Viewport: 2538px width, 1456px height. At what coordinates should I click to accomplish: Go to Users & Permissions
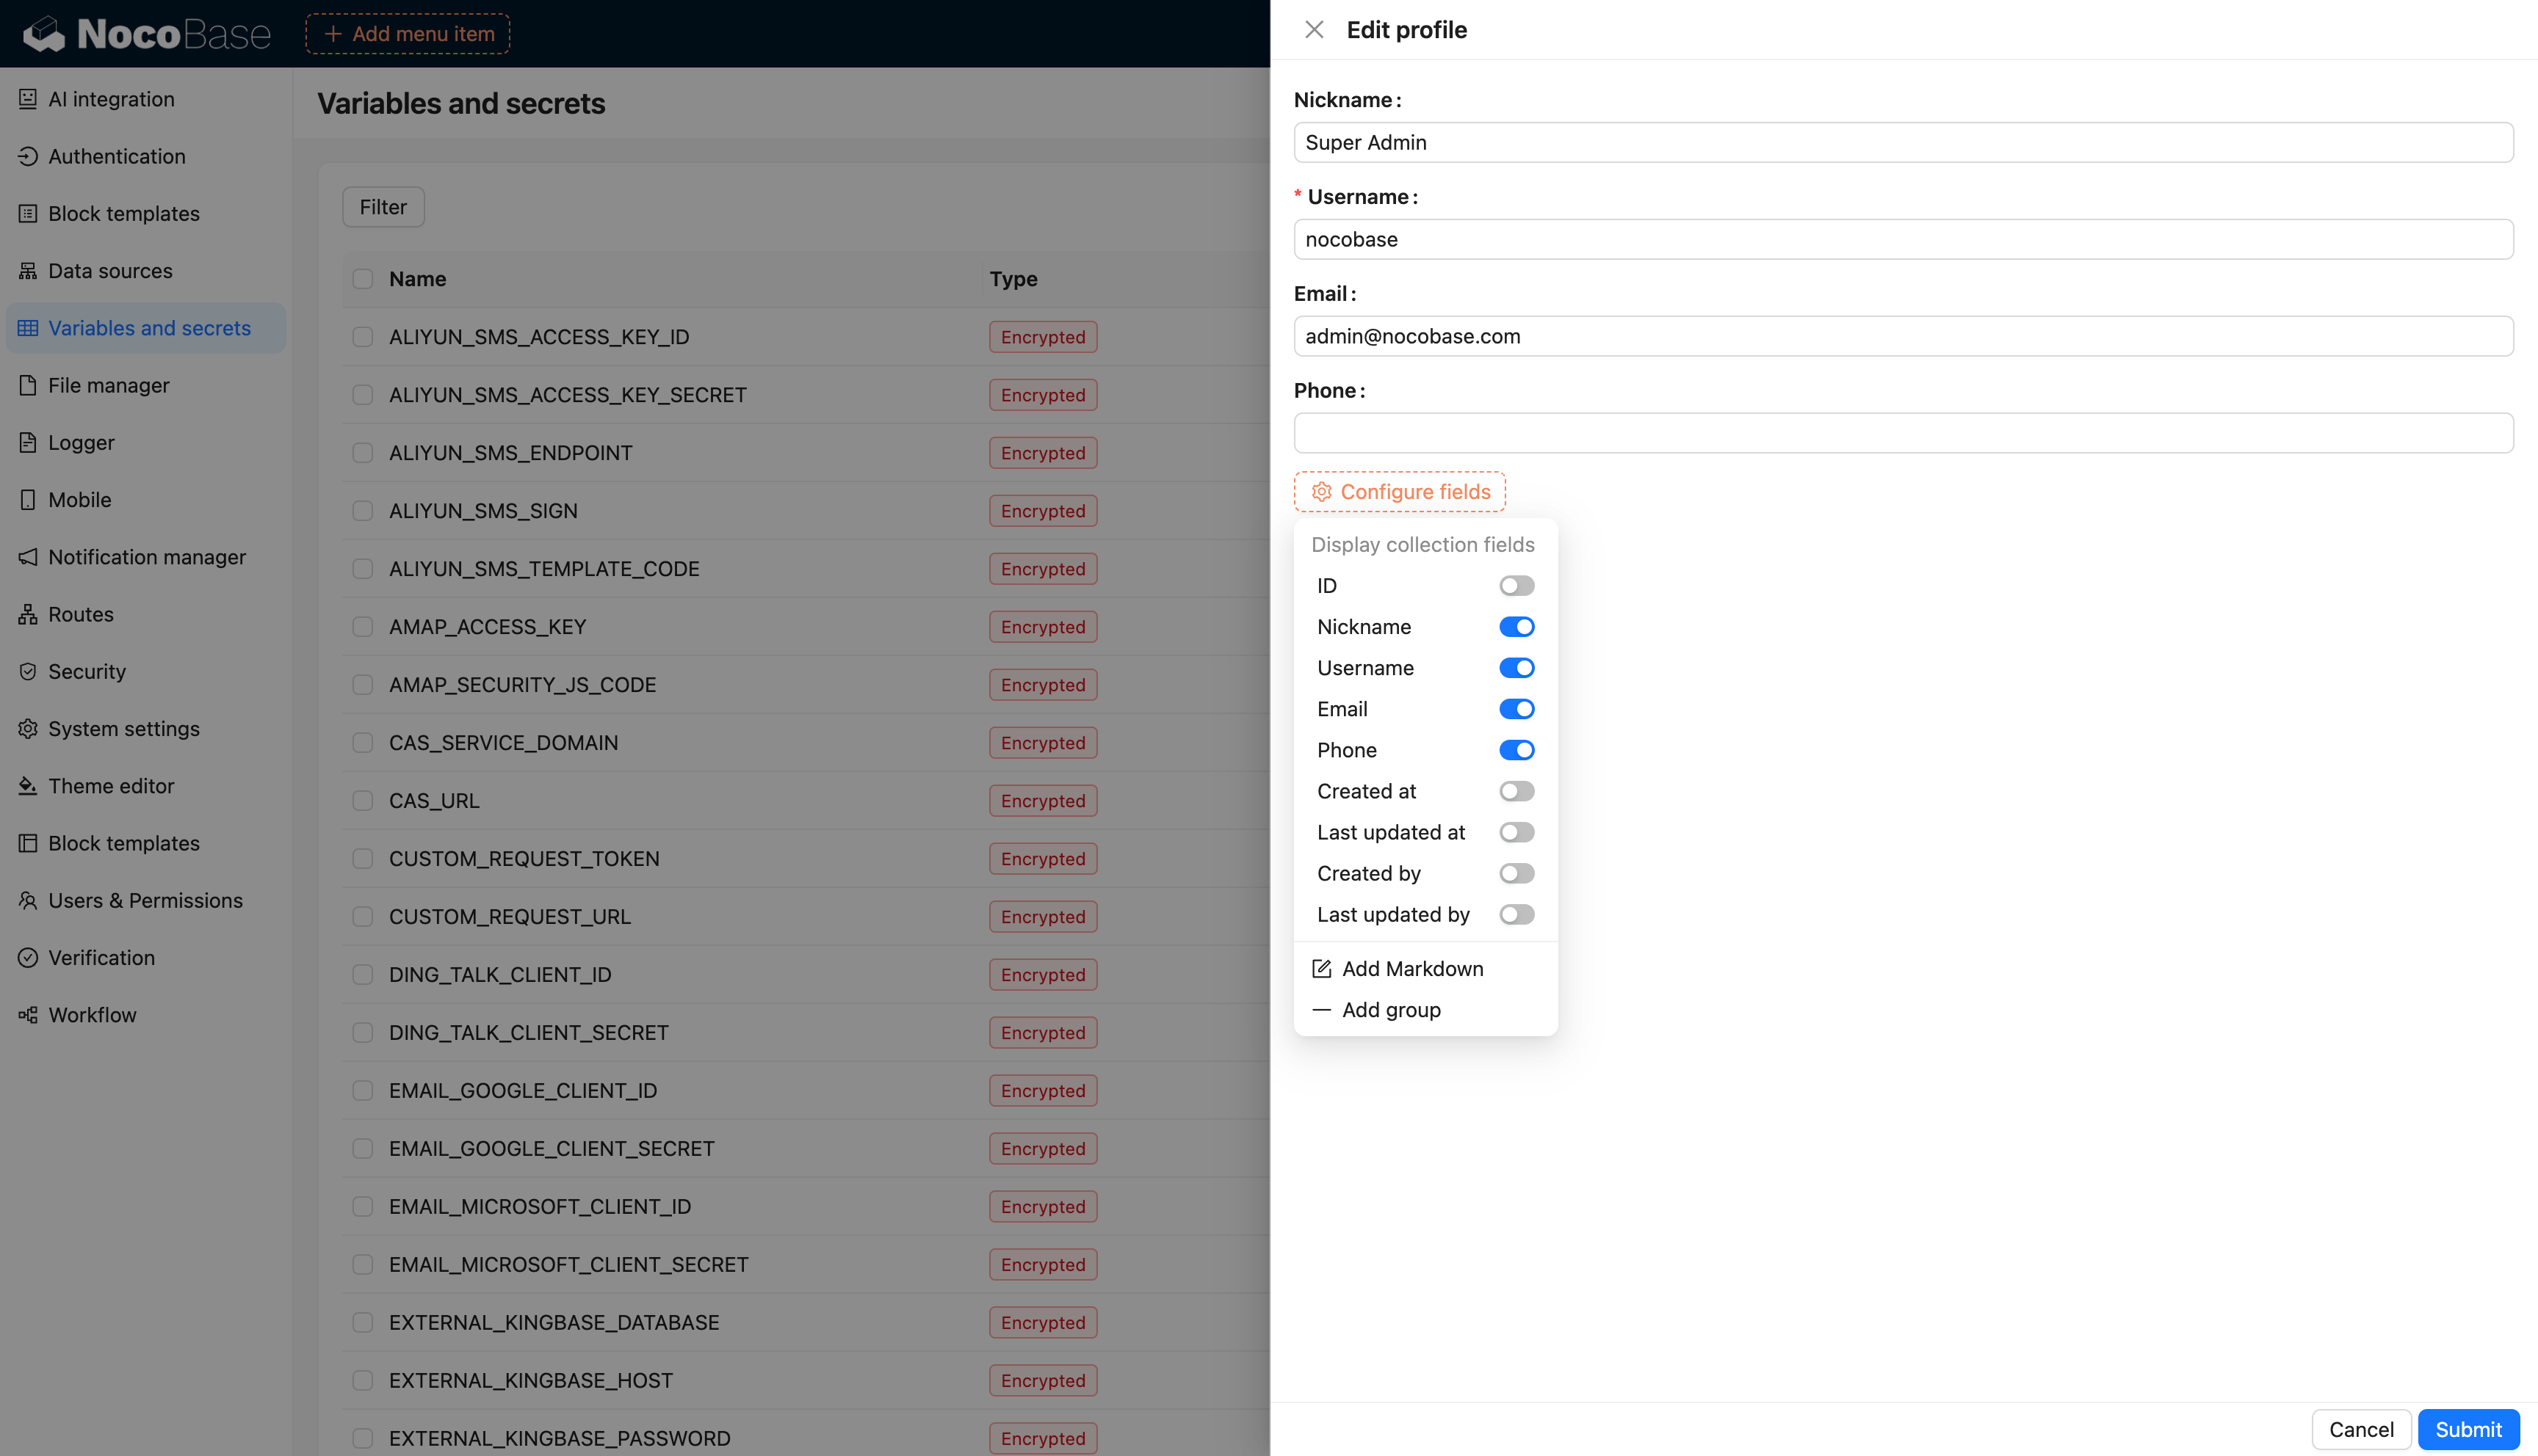click(146, 900)
